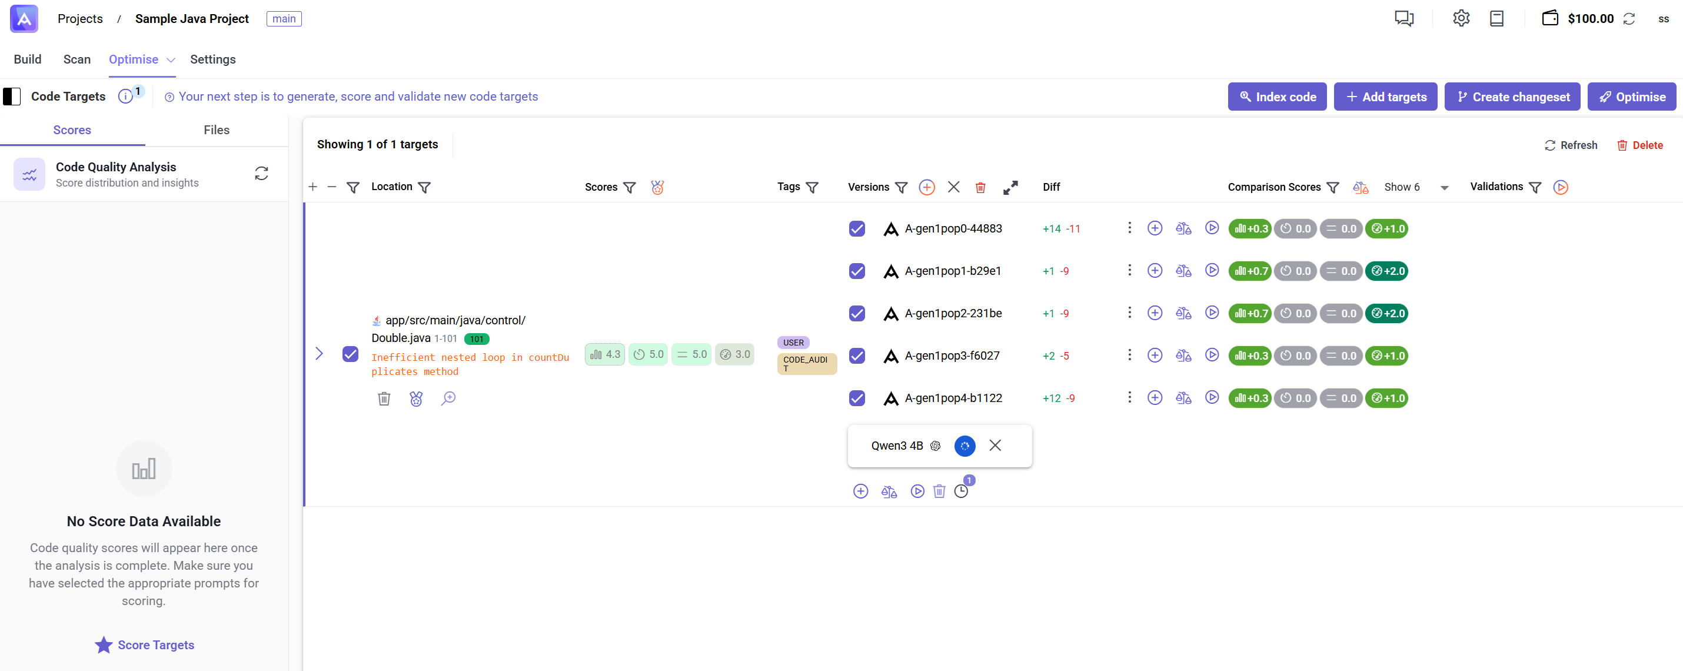Delete Double.java target using trash icon

click(x=384, y=398)
